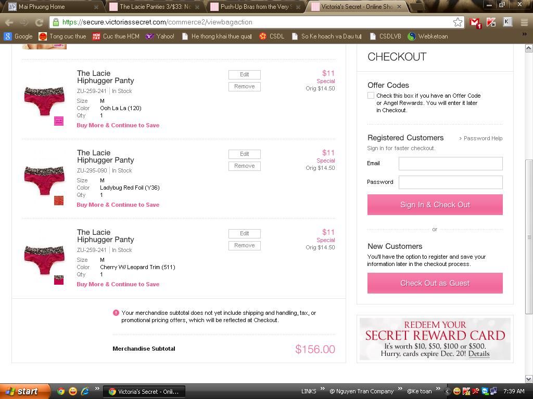Open CSDLVB bookmark
The width and height of the screenshot is (533, 399).
tap(386, 36)
